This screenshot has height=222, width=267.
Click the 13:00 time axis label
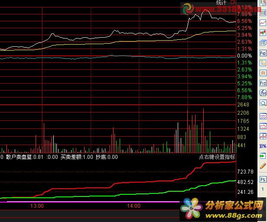pos(37,206)
